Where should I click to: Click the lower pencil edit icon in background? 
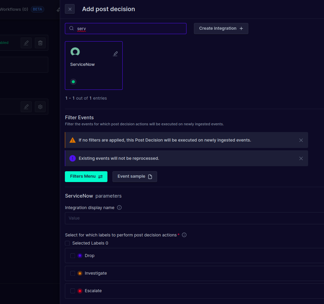pos(26,107)
